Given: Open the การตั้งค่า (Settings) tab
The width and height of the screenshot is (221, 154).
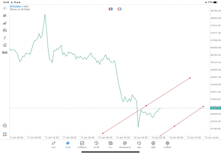Looking at the screenshot, I should point(167,144).
